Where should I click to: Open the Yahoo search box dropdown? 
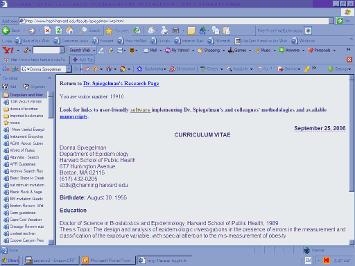pos(62,50)
